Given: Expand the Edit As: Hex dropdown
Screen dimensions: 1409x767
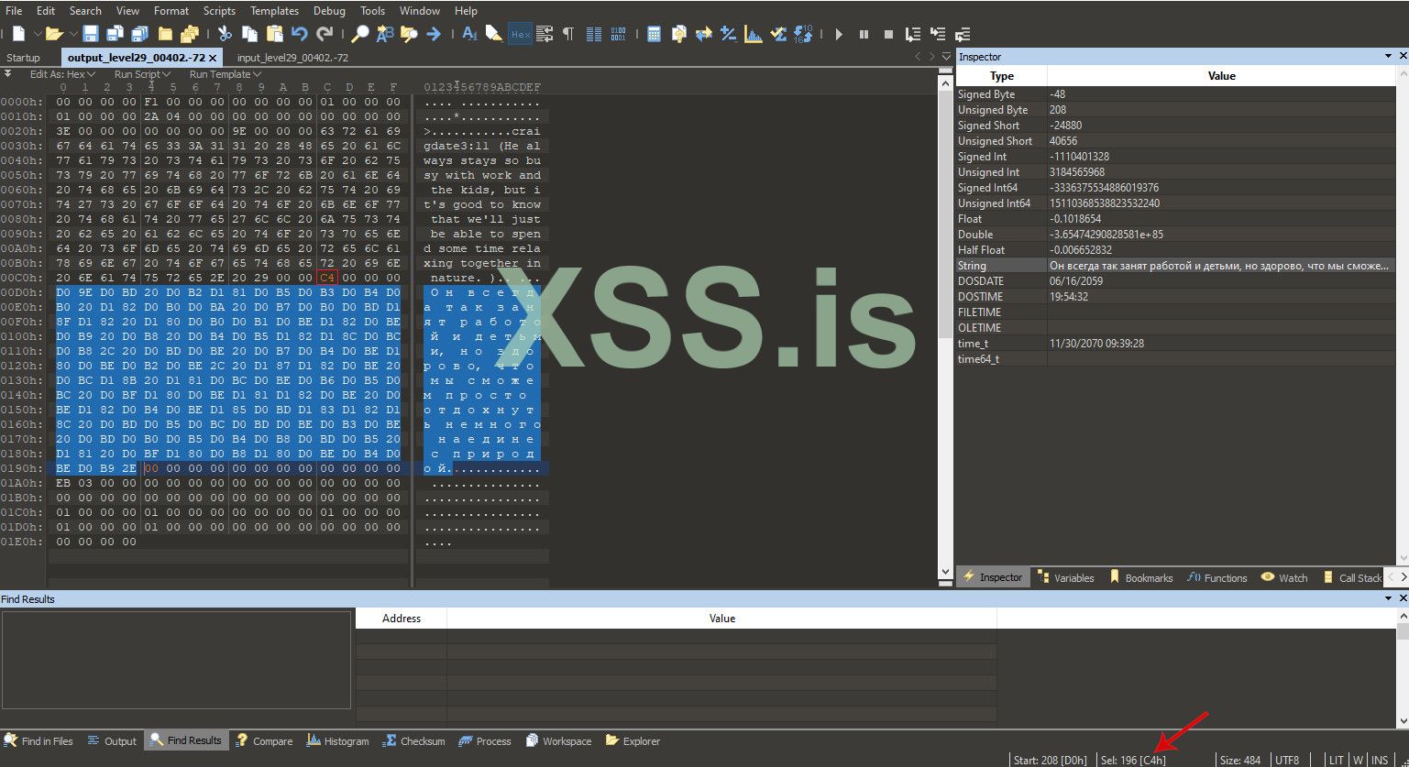Looking at the screenshot, I should coord(61,74).
